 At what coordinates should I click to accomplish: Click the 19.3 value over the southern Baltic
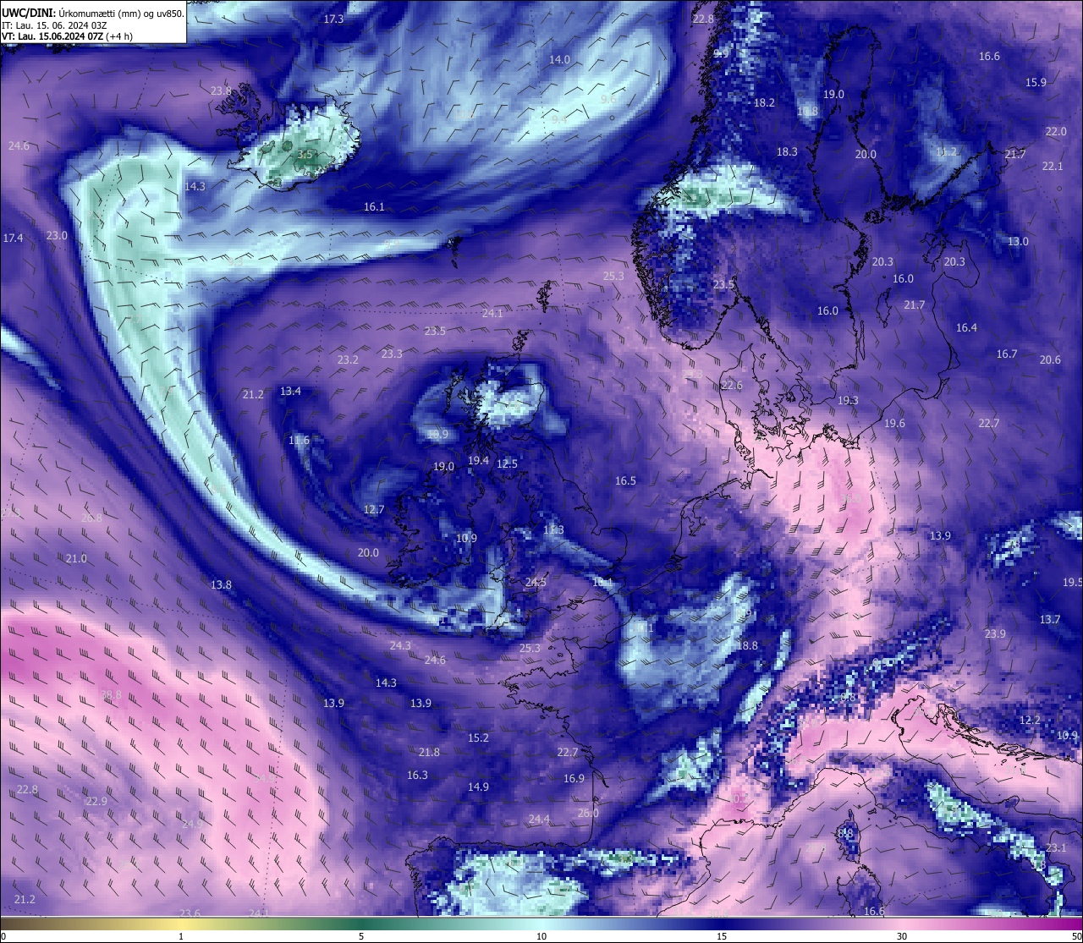click(x=848, y=400)
